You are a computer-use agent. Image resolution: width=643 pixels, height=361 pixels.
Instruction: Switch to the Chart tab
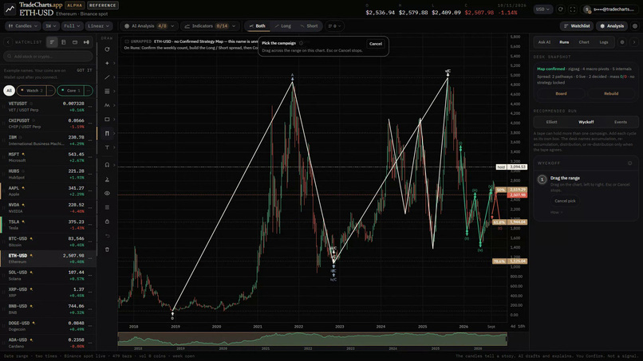(584, 42)
